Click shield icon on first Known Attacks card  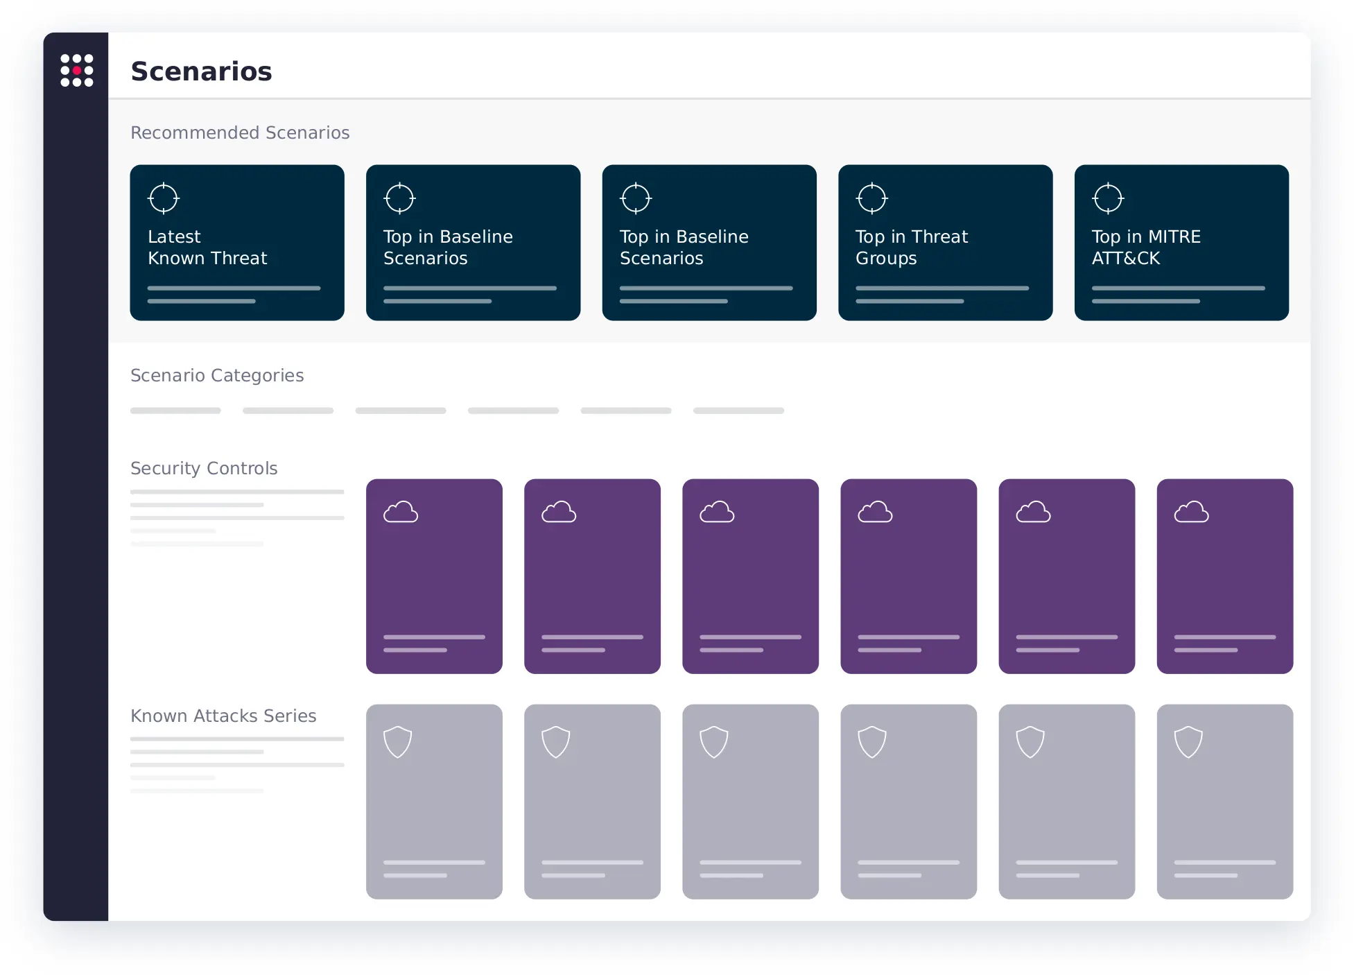coord(398,742)
